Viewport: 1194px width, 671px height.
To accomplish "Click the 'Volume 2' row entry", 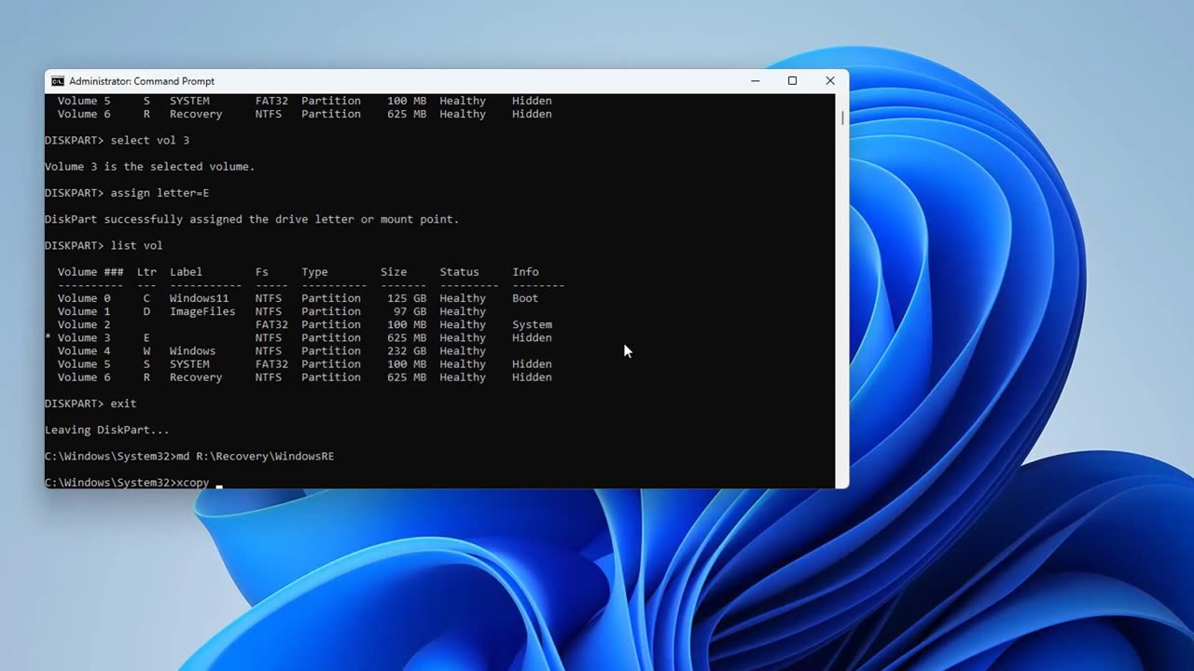I will point(84,324).
